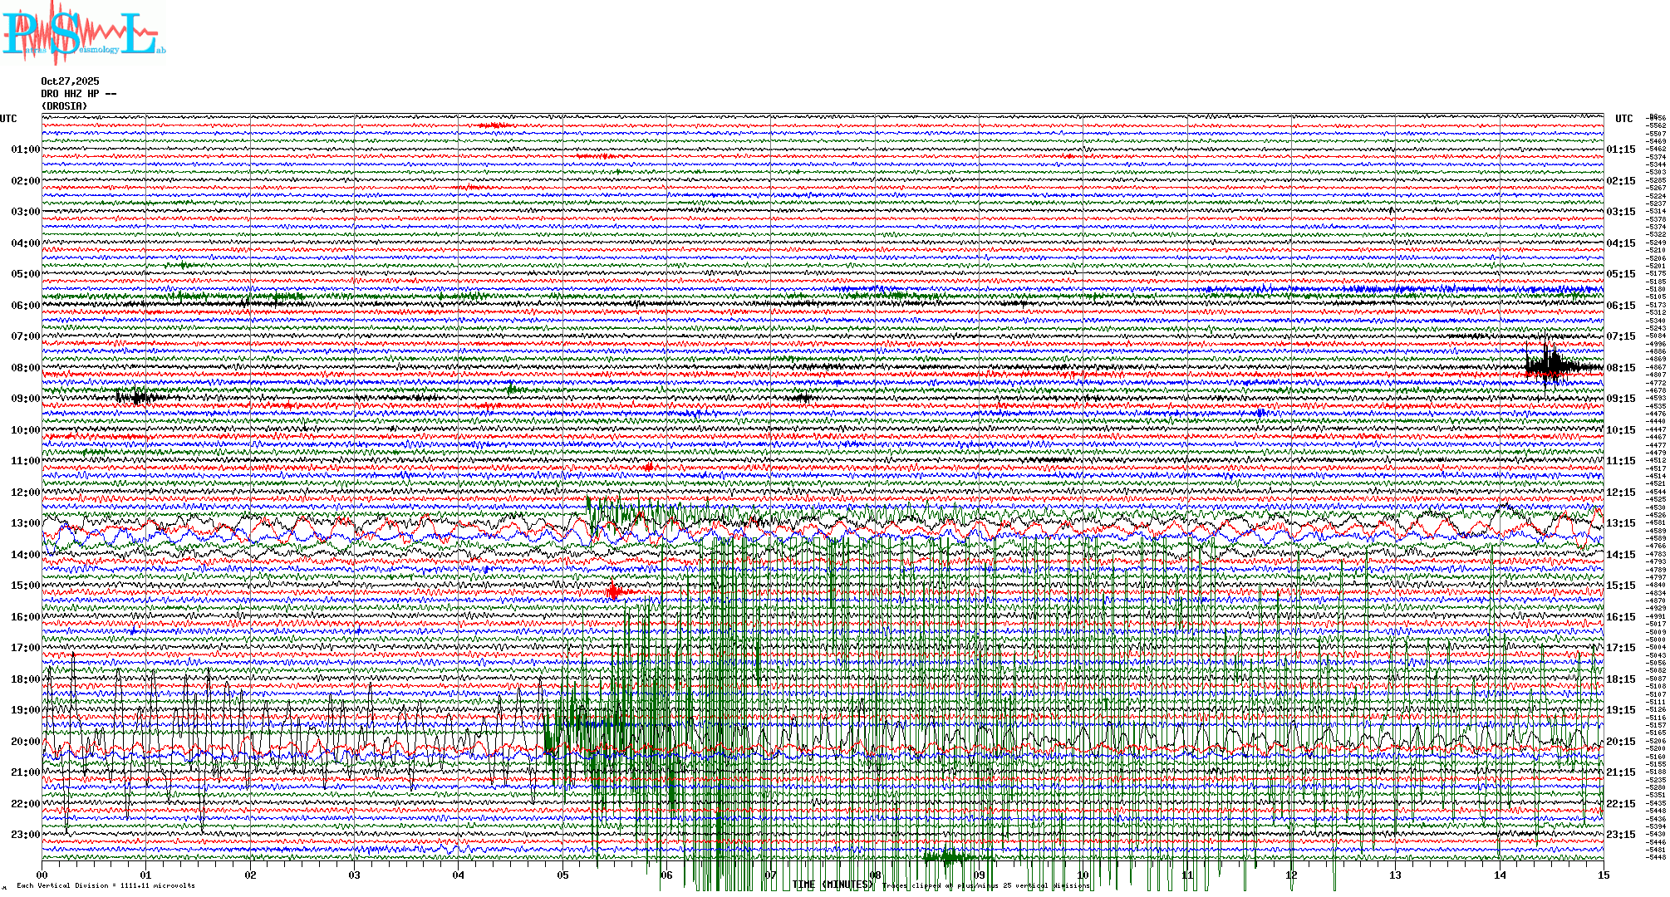The image size is (1670, 897).
Task: Click the 00 minute tick label at bottom
Action: (x=42, y=875)
